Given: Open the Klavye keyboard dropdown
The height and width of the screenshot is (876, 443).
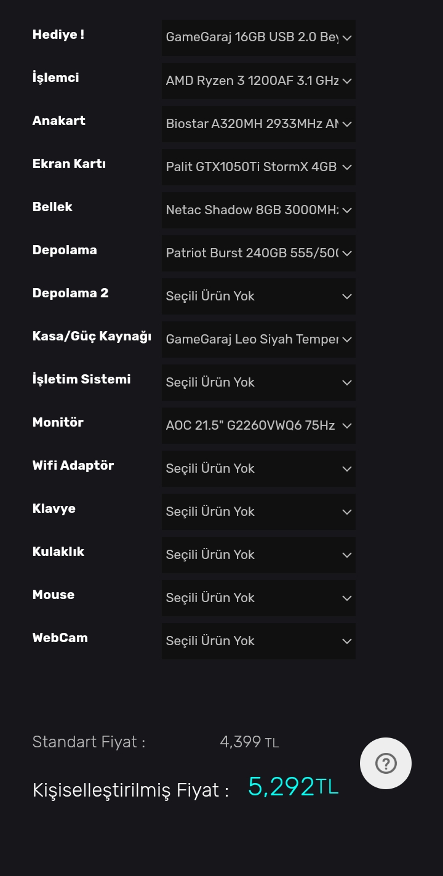Looking at the screenshot, I should pos(258,512).
